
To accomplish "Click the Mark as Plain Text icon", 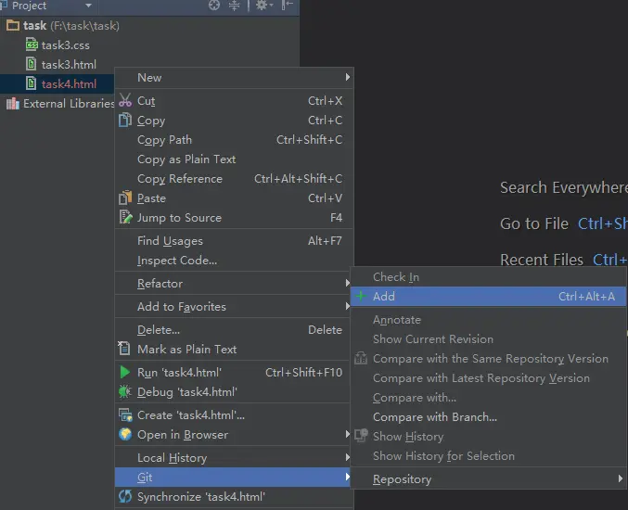I will coord(124,349).
